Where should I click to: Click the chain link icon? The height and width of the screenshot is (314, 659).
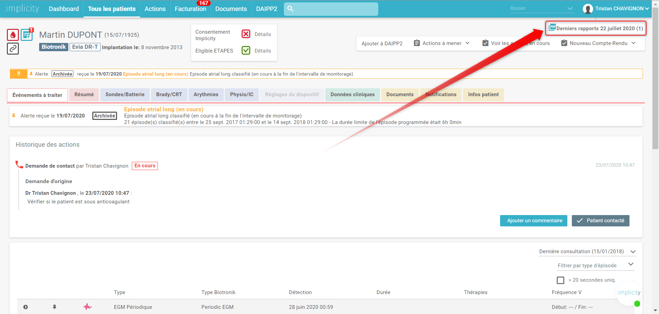click(13, 48)
